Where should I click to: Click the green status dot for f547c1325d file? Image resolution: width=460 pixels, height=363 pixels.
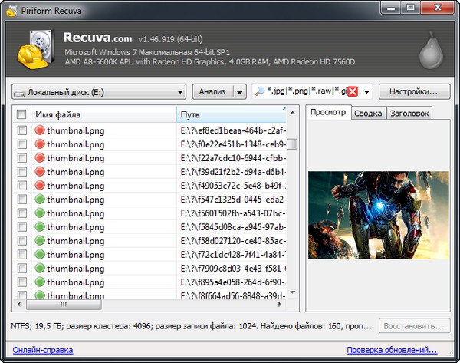[40, 199]
